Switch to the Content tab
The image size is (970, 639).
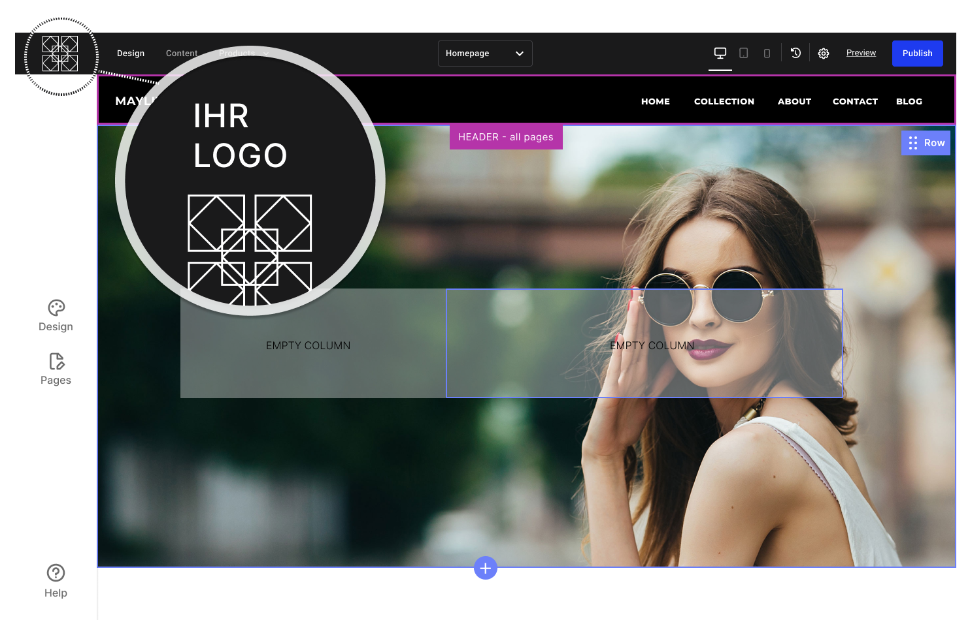pyautogui.click(x=182, y=54)
